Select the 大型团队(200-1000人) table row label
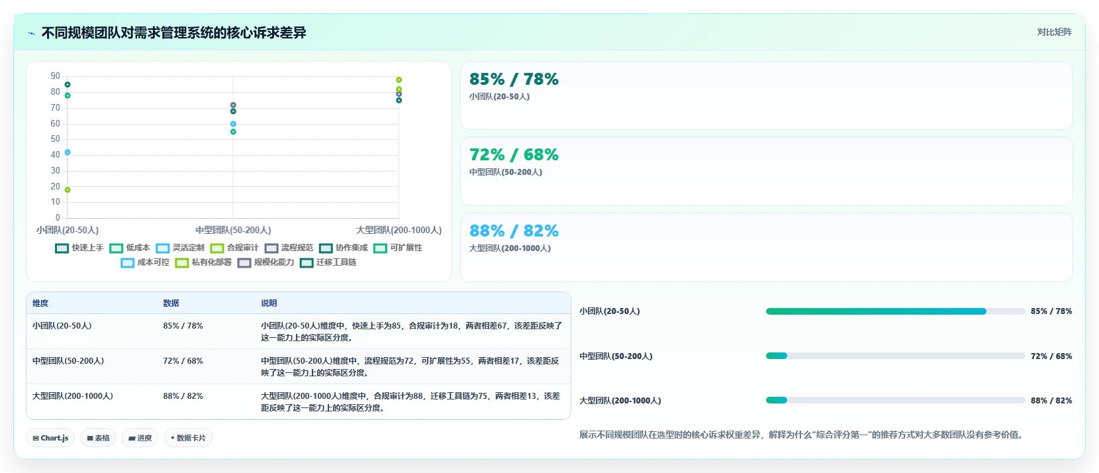Image resolution: width=1099 pixels, height=473 pixels. 73,396
